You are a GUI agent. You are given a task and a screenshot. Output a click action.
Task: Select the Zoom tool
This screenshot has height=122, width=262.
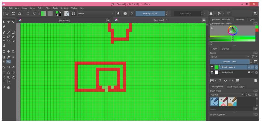click(x=4, y=87)
